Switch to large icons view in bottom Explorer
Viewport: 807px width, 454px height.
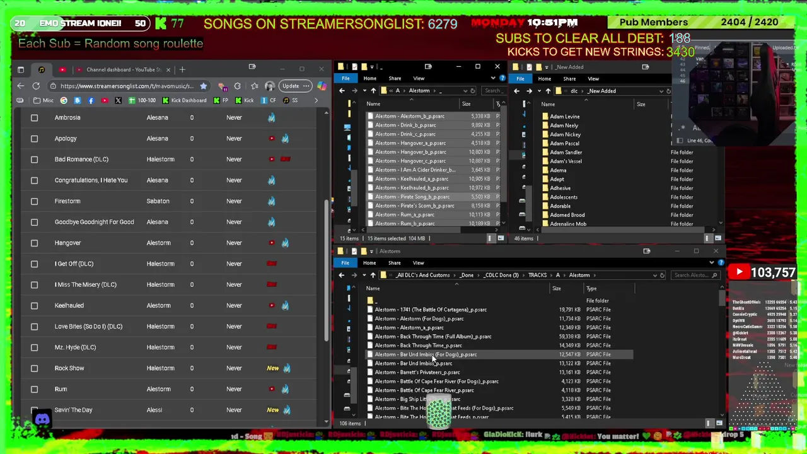click(x=719, y=423)
